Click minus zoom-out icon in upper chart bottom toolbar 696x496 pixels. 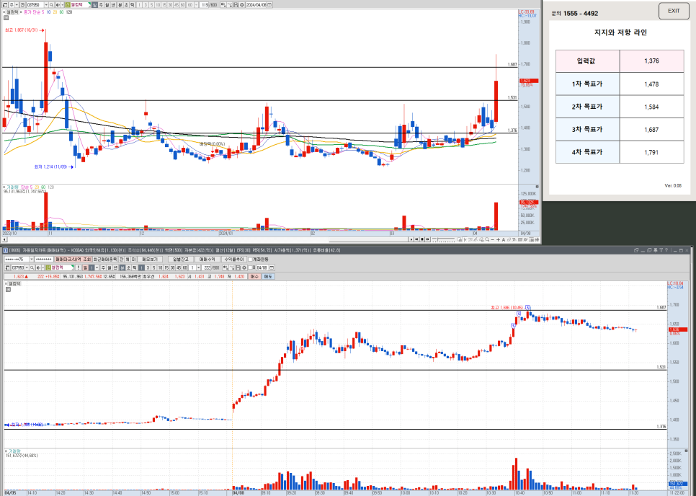coord(492,239)
